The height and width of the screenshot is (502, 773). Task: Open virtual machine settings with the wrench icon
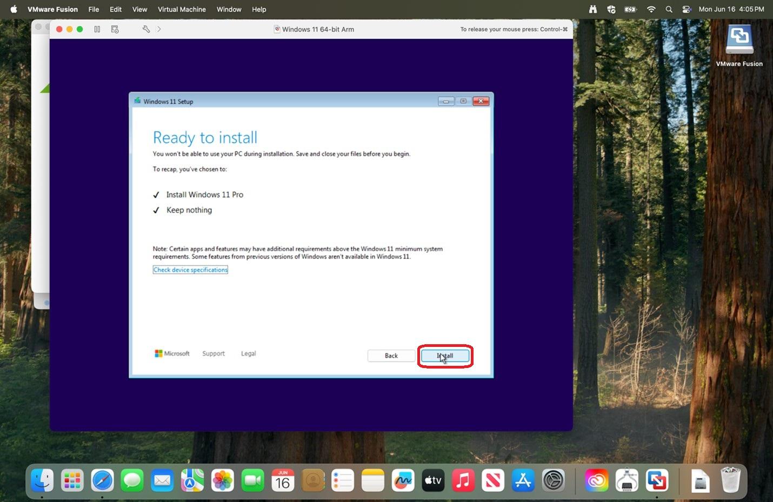[146, 29]
